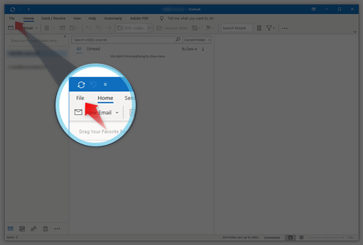The width and height of the screenshot is (363, 245).
Task: Collapse the folder pane arrow
Action: point(65,36)
